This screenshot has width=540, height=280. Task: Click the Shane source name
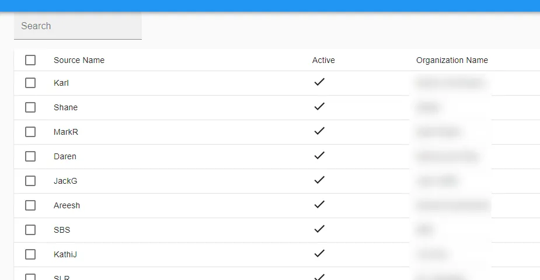(x=65, y=107)
